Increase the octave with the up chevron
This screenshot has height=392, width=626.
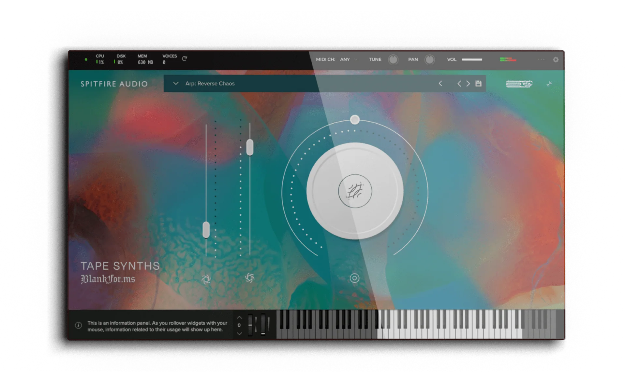tap(239, 317)
